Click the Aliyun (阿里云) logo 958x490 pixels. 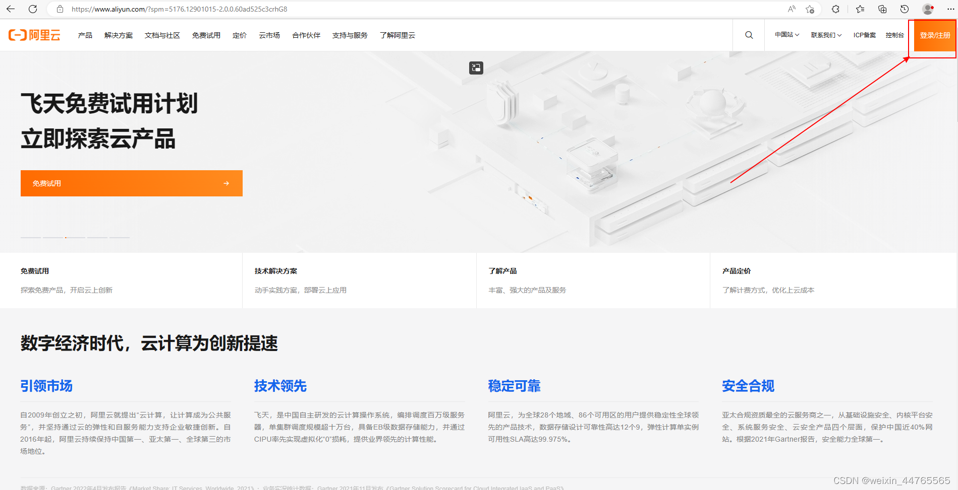pyautogui.click(x=33, y=35)
